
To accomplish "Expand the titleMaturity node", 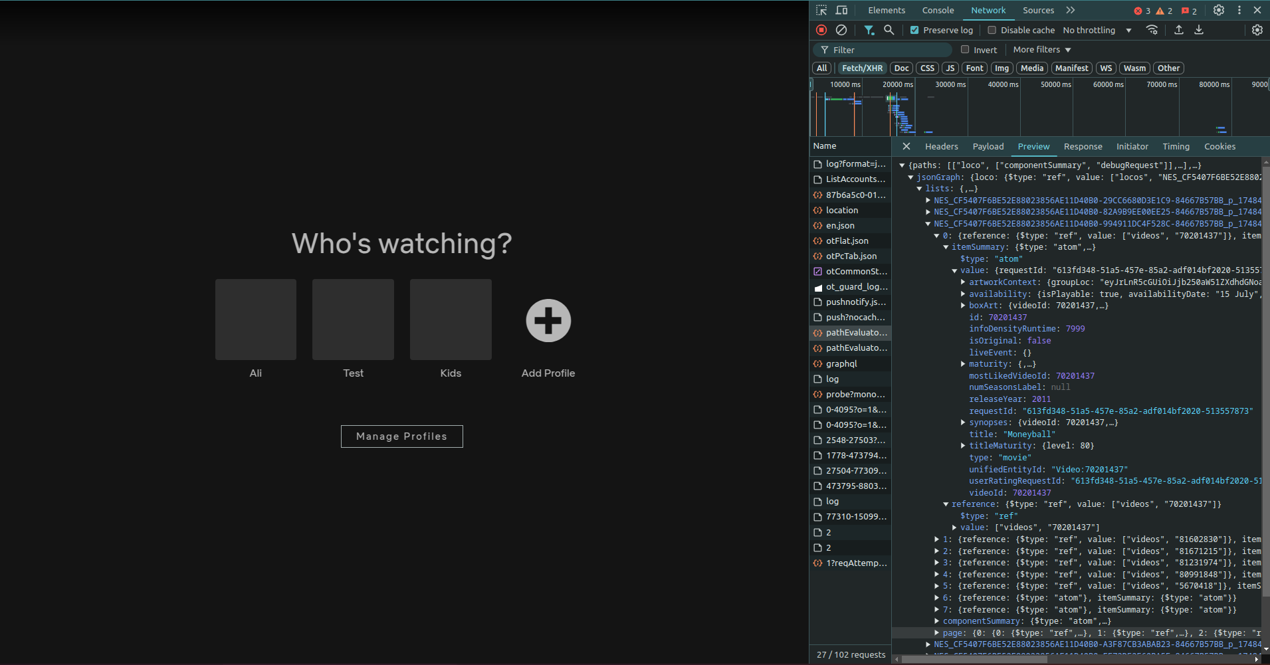I will [963, 446].
